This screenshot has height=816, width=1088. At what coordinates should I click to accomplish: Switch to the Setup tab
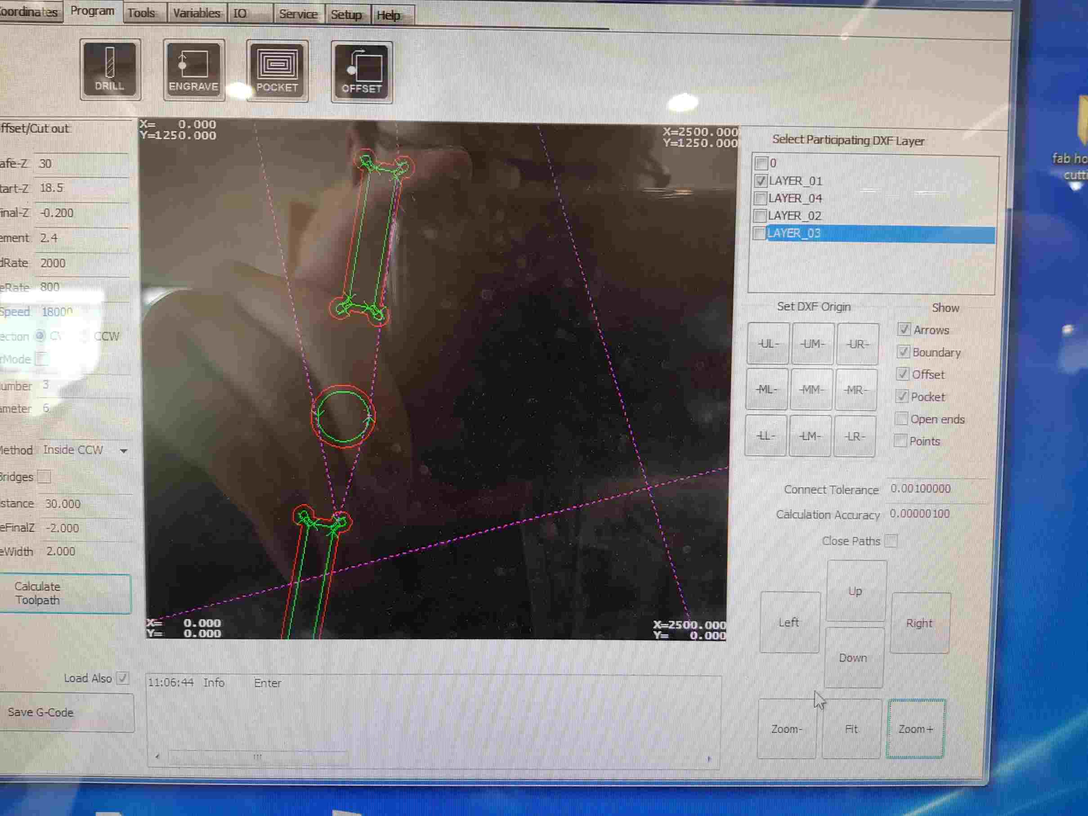pos(346,15)
